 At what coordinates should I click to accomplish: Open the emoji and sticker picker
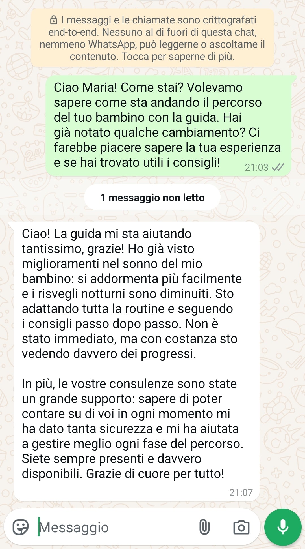21,527
